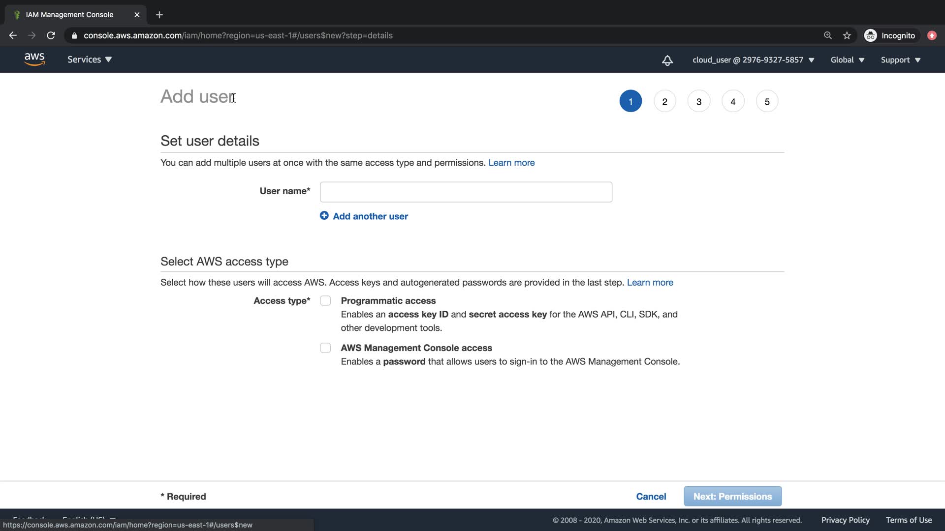Open the Support menu

point(900,60)
